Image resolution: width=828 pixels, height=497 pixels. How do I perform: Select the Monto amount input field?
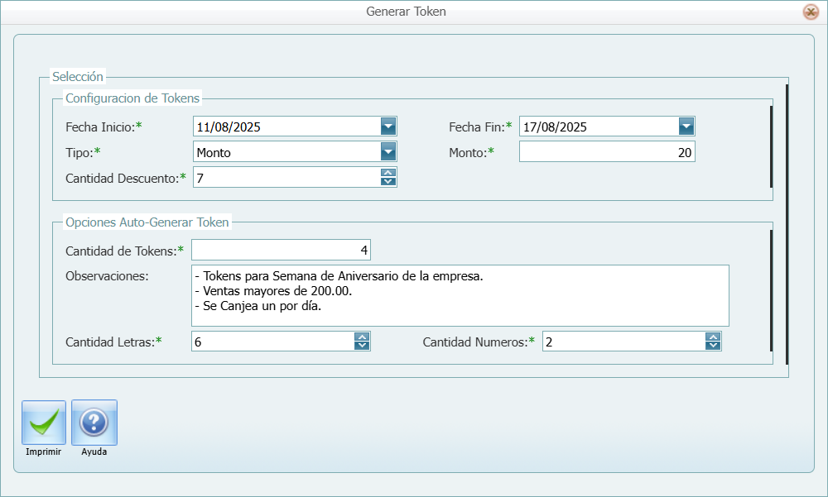[607, 151]
